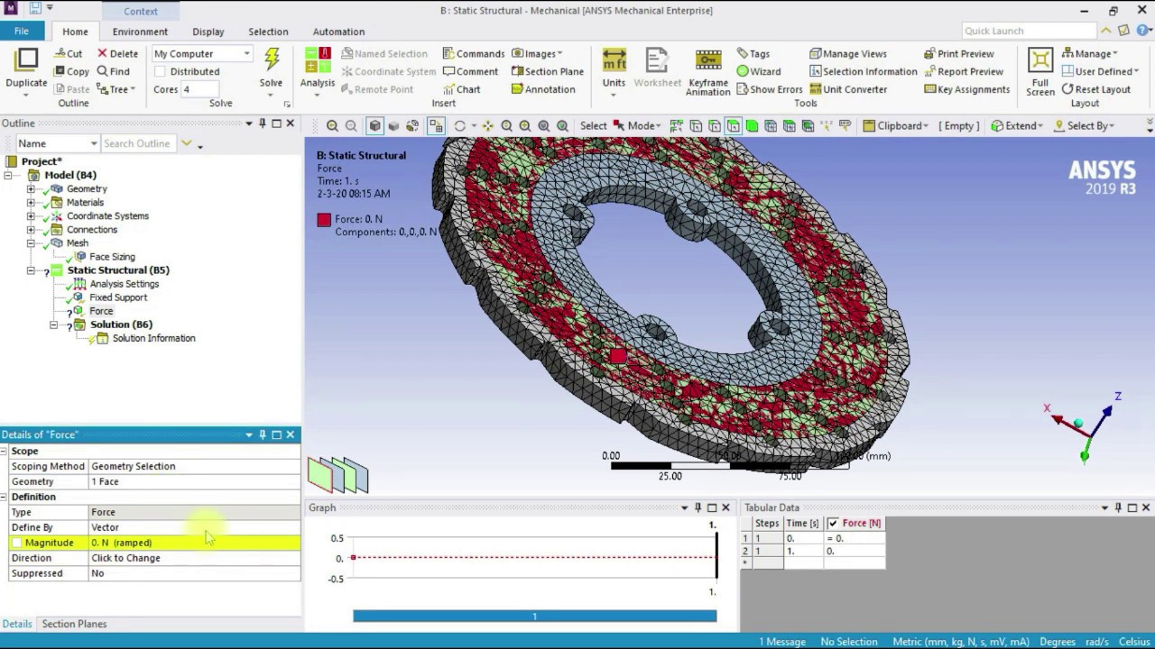Open User Defined layouts
1155x649 pixels.
coord(1100,71)
